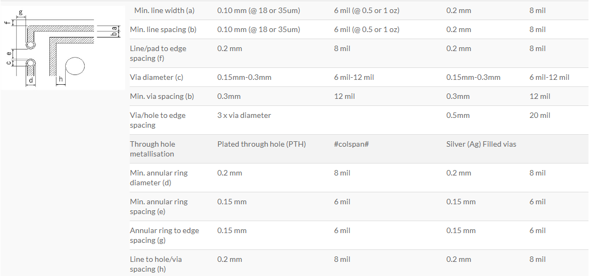Viewport: 589px width, 276px height.
Task: Select the 'Via/hole to edge spacing' cell
Action: click(x=158, y=120)
